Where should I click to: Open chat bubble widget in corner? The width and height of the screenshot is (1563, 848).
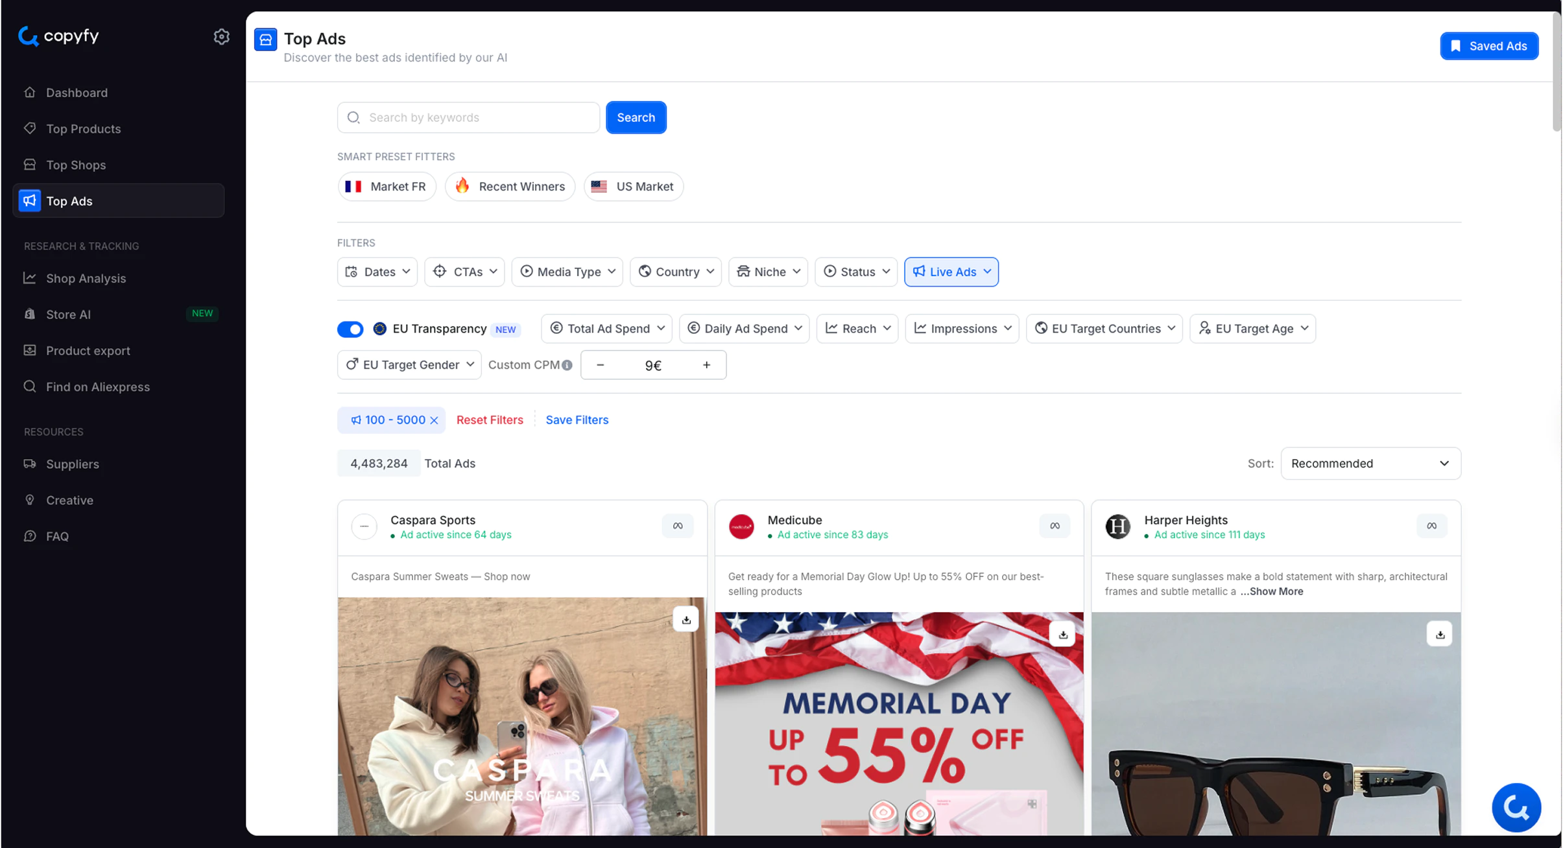coord(1516,807)
